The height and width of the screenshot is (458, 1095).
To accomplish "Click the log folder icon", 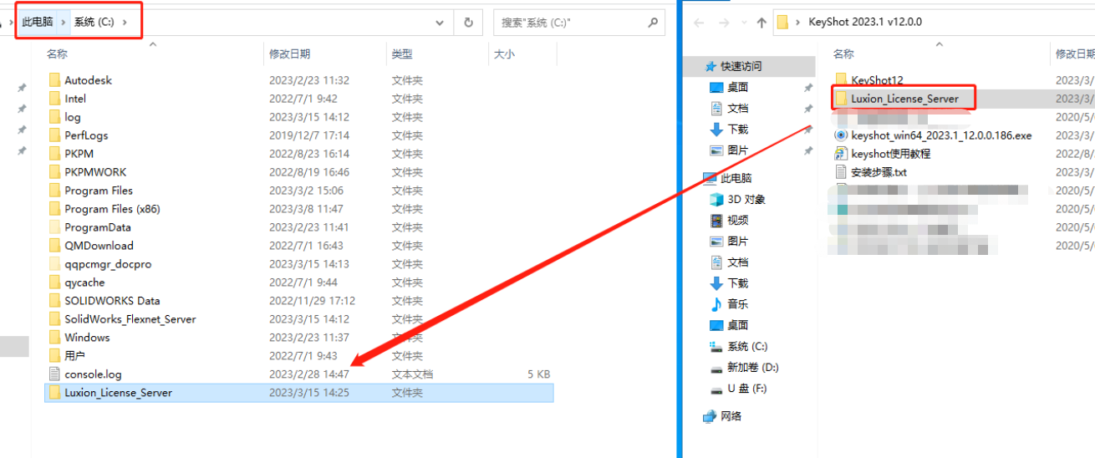I will [55, 117].
